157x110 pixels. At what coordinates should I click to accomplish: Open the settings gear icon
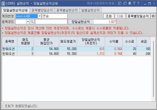tap(153, 16)
